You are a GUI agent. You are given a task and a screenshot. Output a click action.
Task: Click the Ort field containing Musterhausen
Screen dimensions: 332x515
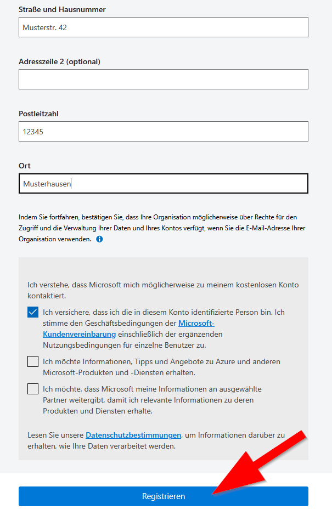[x=163, y=183]
